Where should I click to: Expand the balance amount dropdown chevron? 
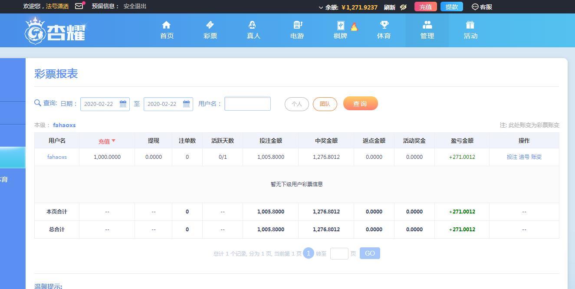click(320, 7)
